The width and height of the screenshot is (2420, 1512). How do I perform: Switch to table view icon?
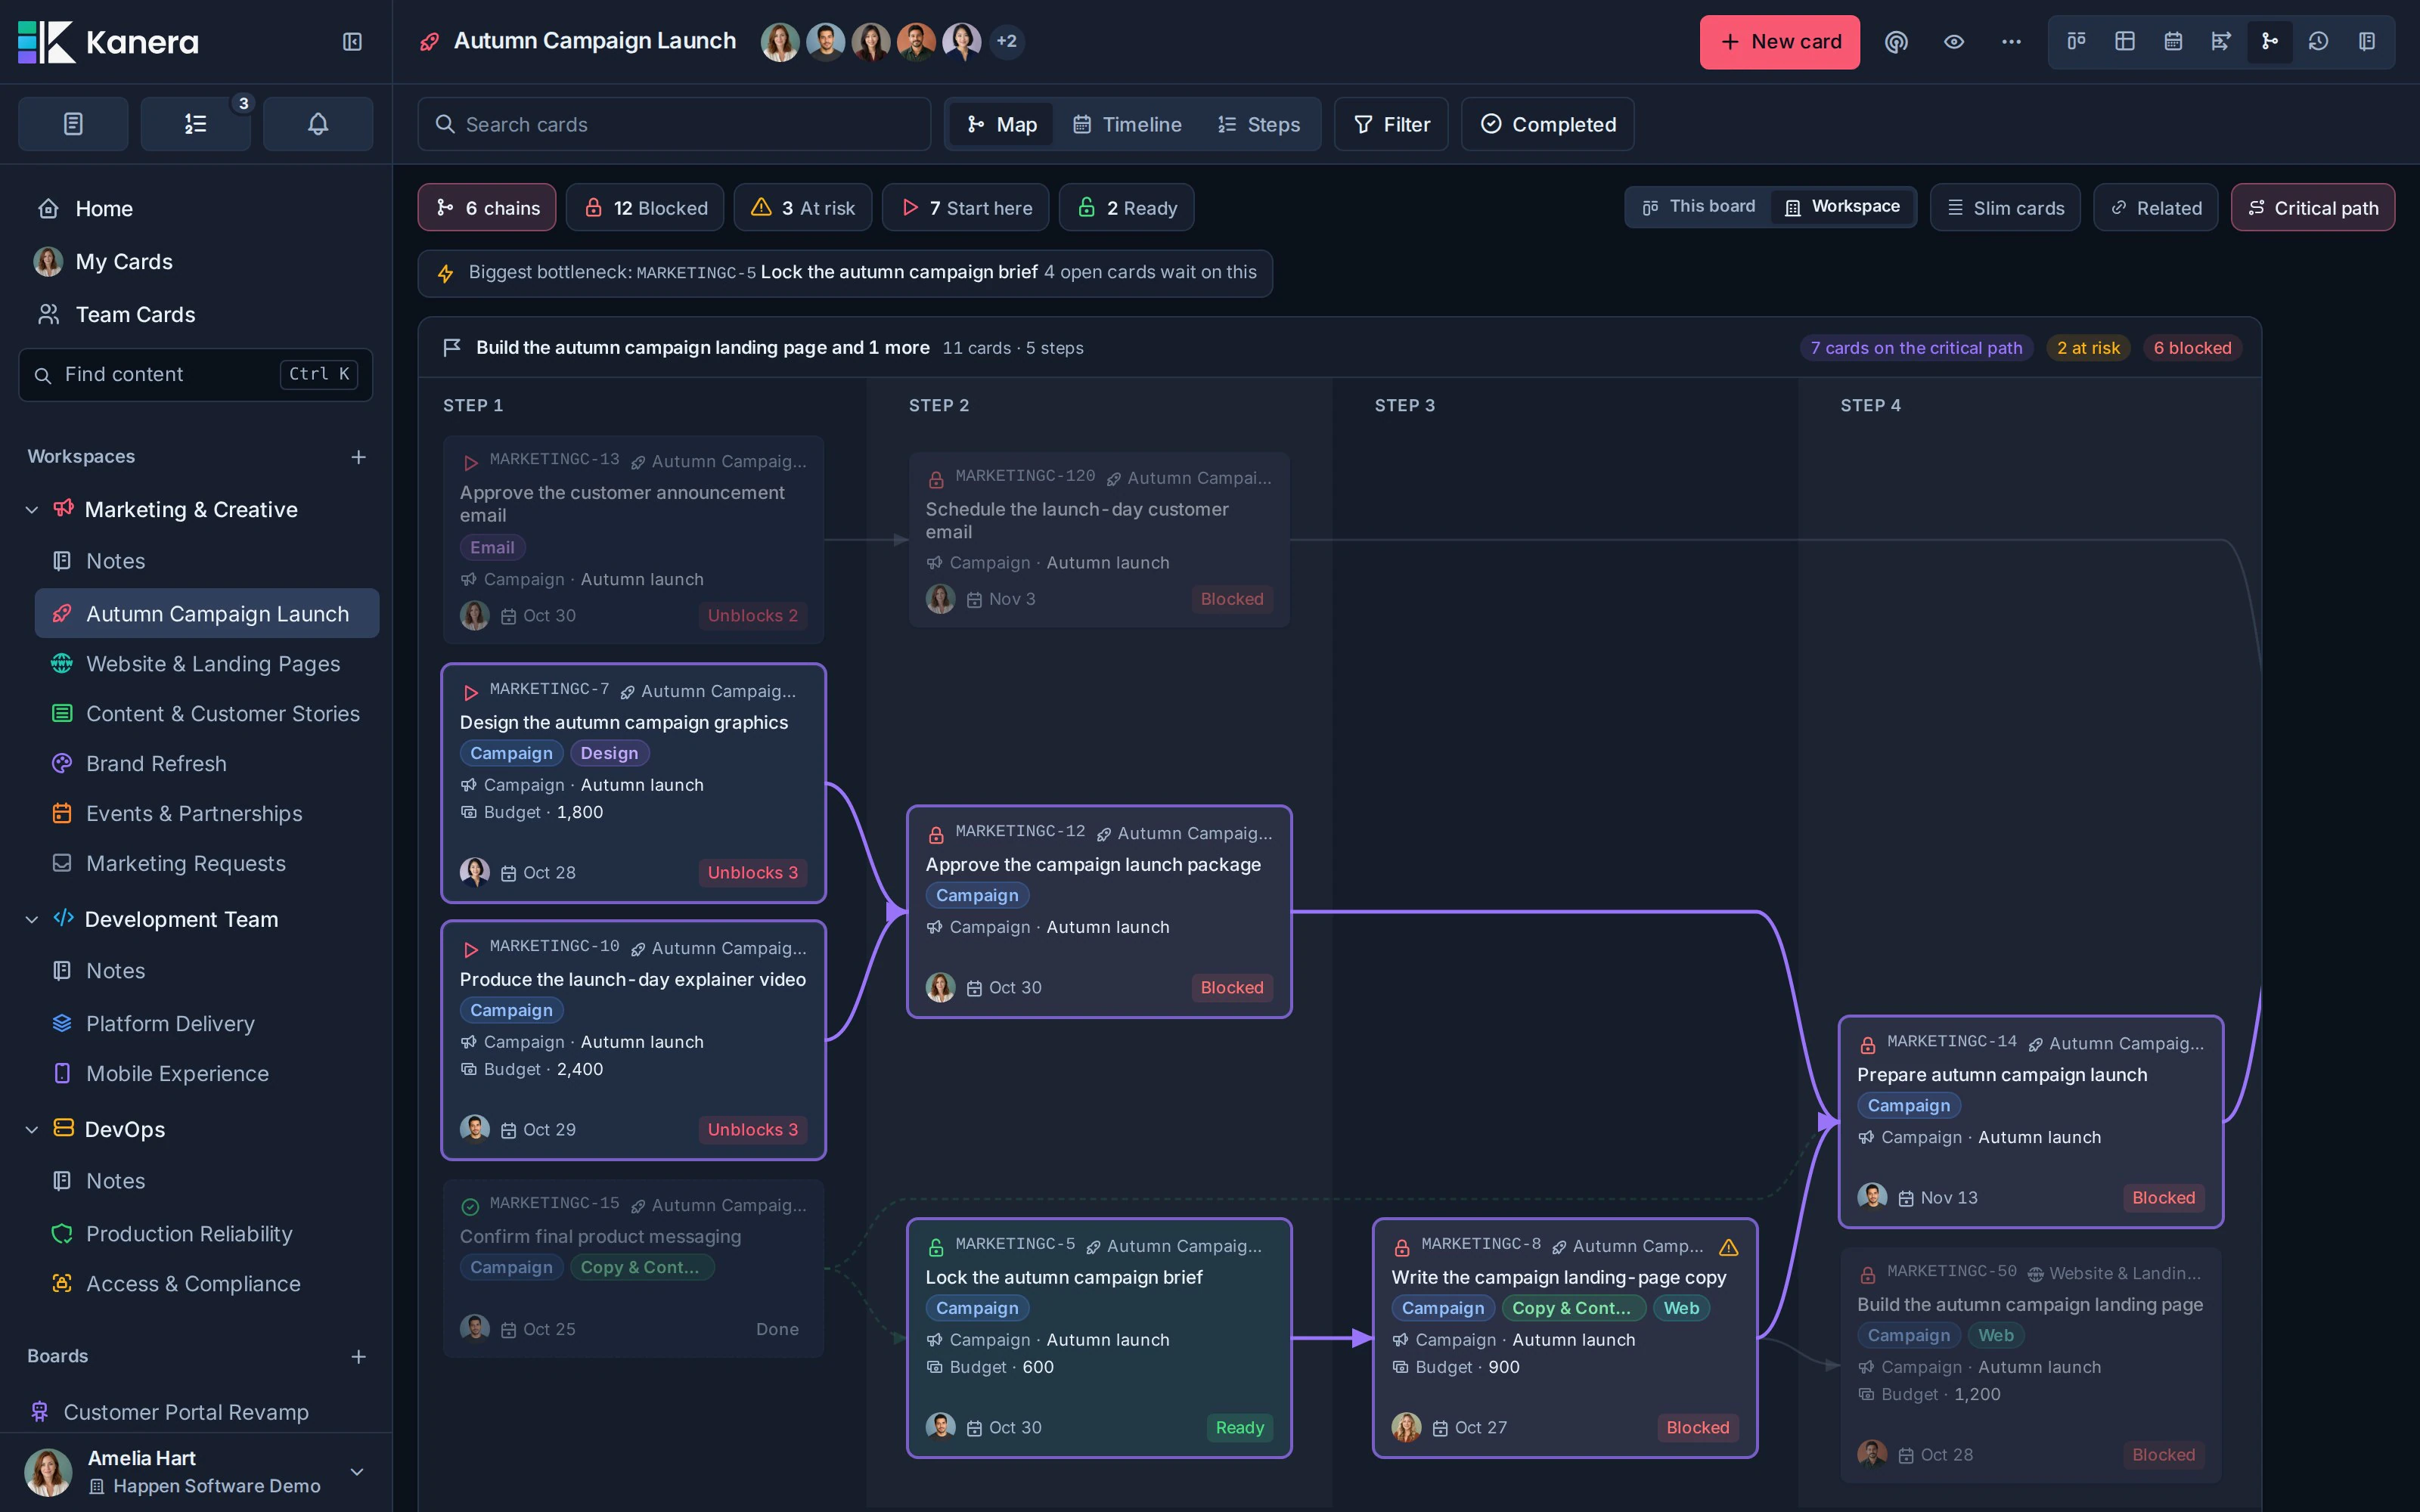[2125, 41]
